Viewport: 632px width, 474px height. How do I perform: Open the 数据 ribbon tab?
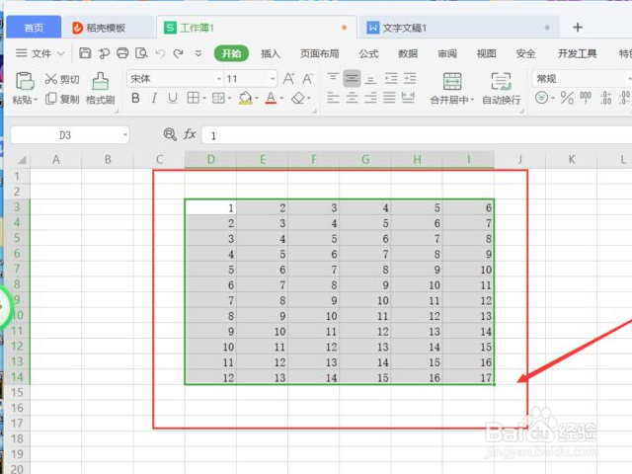[x=408, y=53]
